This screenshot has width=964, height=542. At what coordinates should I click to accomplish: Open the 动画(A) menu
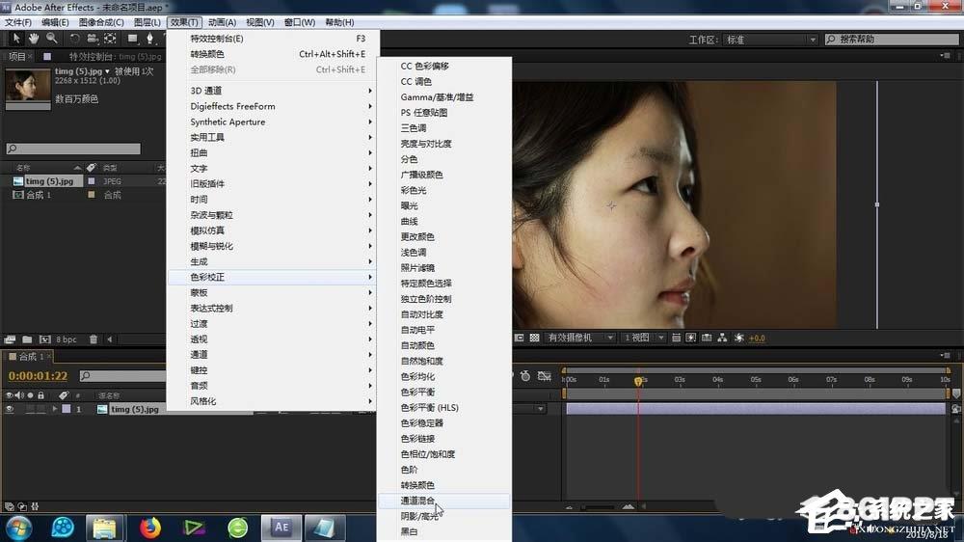(222, 22)
